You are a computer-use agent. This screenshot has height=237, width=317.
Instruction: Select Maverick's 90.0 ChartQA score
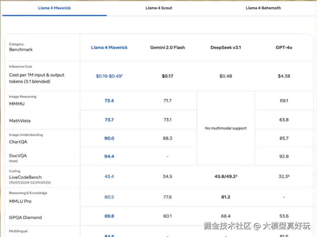109,138
